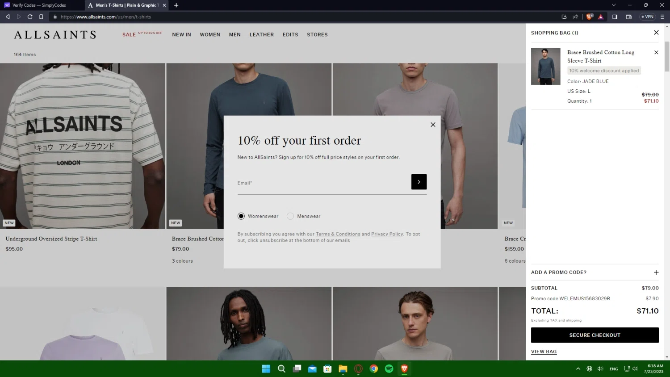Click the Secure Checkout button
This screenshot has height=377, width=670.
[x=595, y=335]
